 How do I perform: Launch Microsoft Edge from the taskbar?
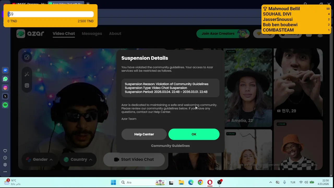[x=191, y=182]
